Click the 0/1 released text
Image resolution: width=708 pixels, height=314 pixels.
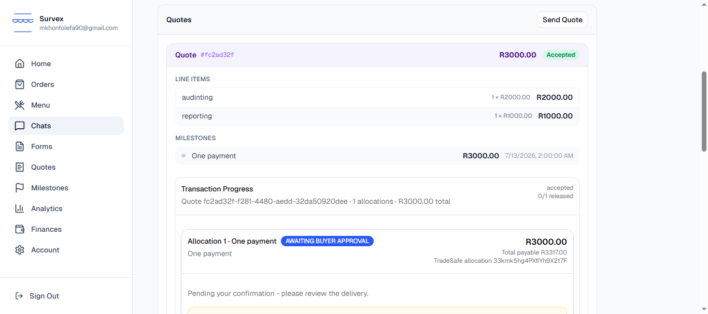556,196
